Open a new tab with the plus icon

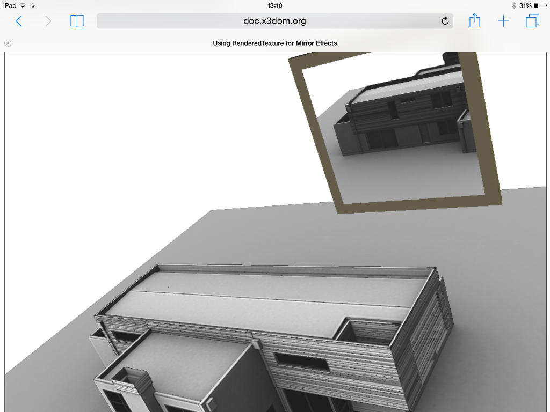click(503, 21)
